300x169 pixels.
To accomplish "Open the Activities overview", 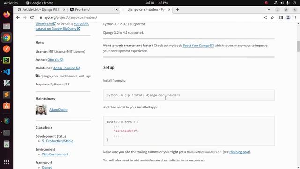I will 11,3.
